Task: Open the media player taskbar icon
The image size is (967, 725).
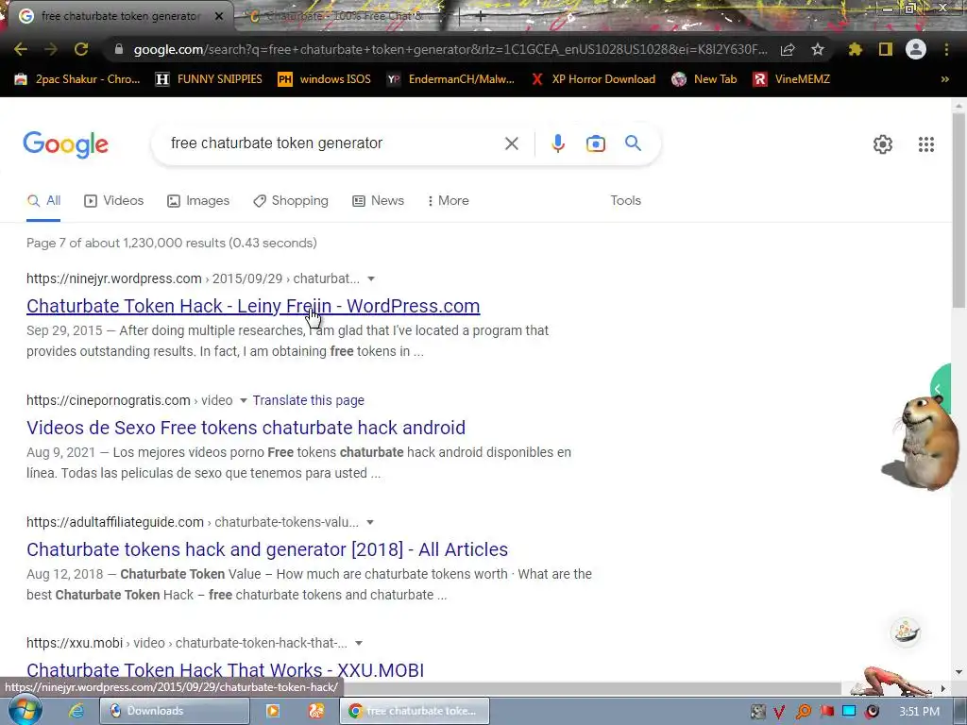Action: (273, 711)
